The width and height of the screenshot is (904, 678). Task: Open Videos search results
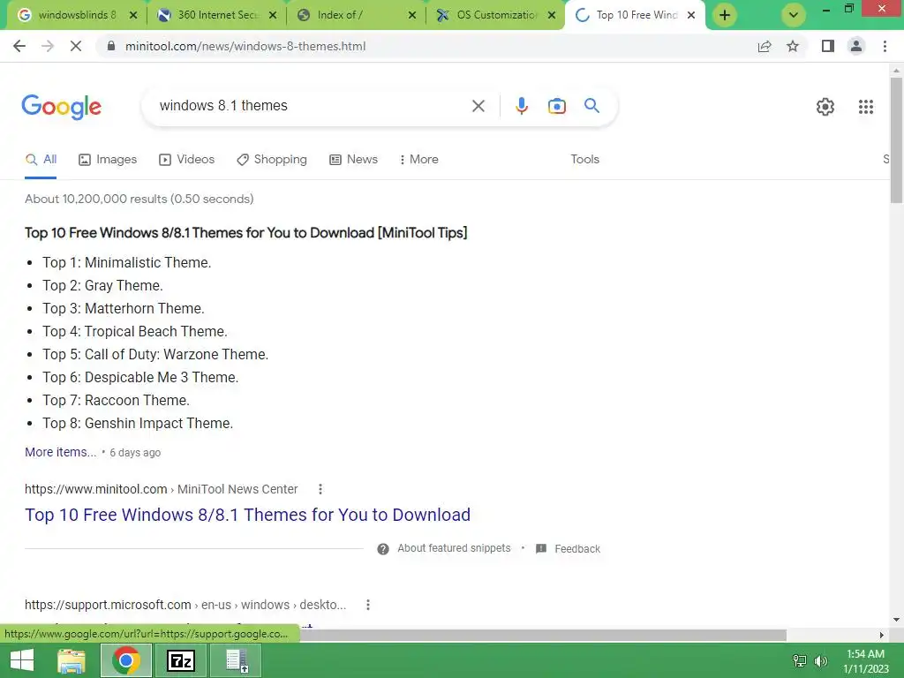[187, 160]
